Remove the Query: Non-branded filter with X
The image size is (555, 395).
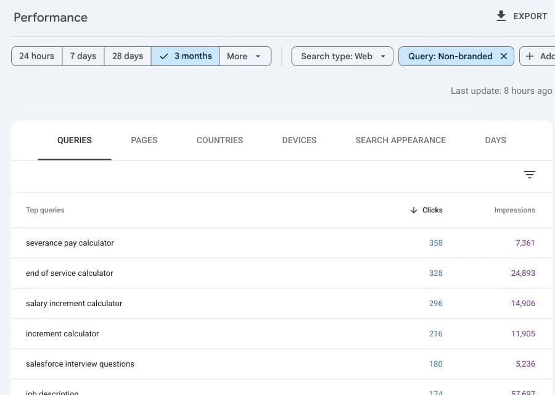[x=504, y=56]
